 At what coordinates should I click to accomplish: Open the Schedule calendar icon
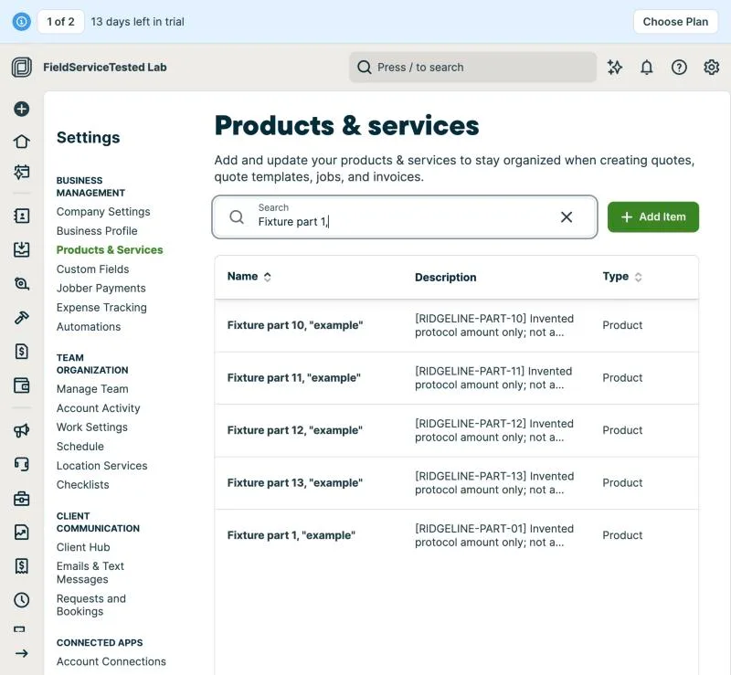coord(21,172)
